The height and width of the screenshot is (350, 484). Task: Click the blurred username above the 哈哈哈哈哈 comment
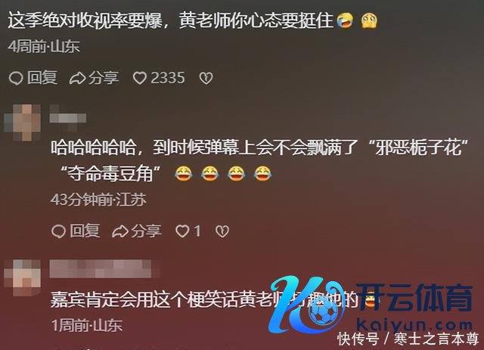(x=68, y=118)
